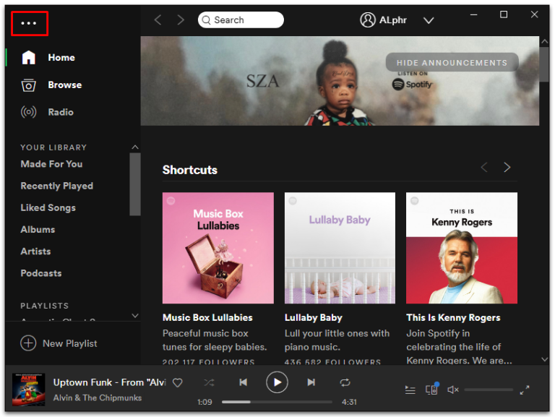This screenshot has width=555, height=417.
Task: Open Artists in the library
Action: pyautogui.click(x=35, y=252)
